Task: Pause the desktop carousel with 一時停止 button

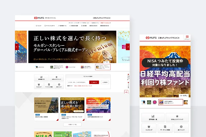Action: pyautogui.click(x=106, y=62)
